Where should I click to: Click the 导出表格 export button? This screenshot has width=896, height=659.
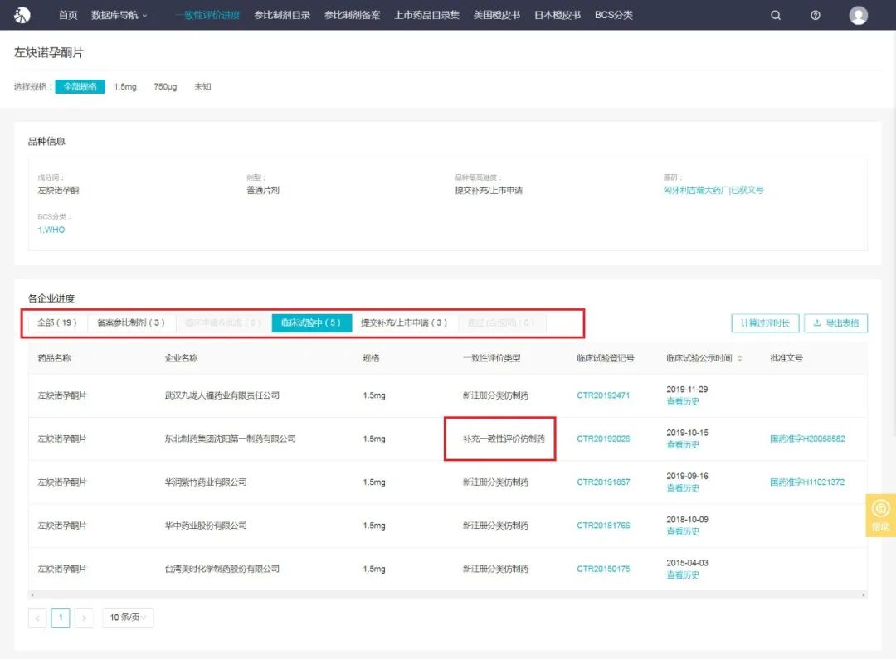click(x=836, y=323)
